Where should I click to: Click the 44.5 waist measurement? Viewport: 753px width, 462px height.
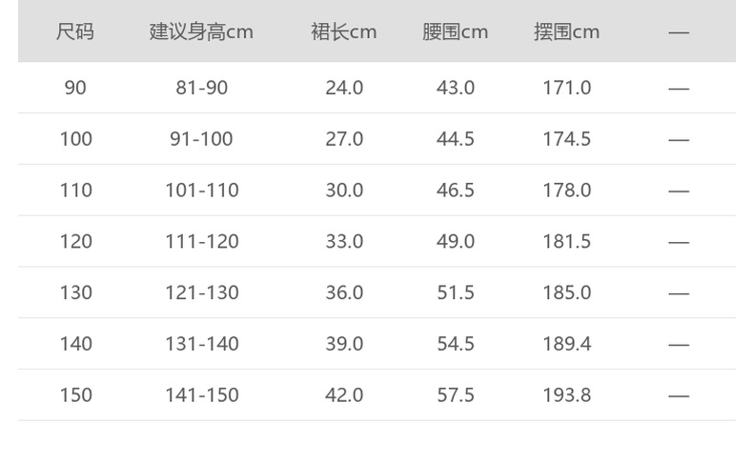(456, 139)
